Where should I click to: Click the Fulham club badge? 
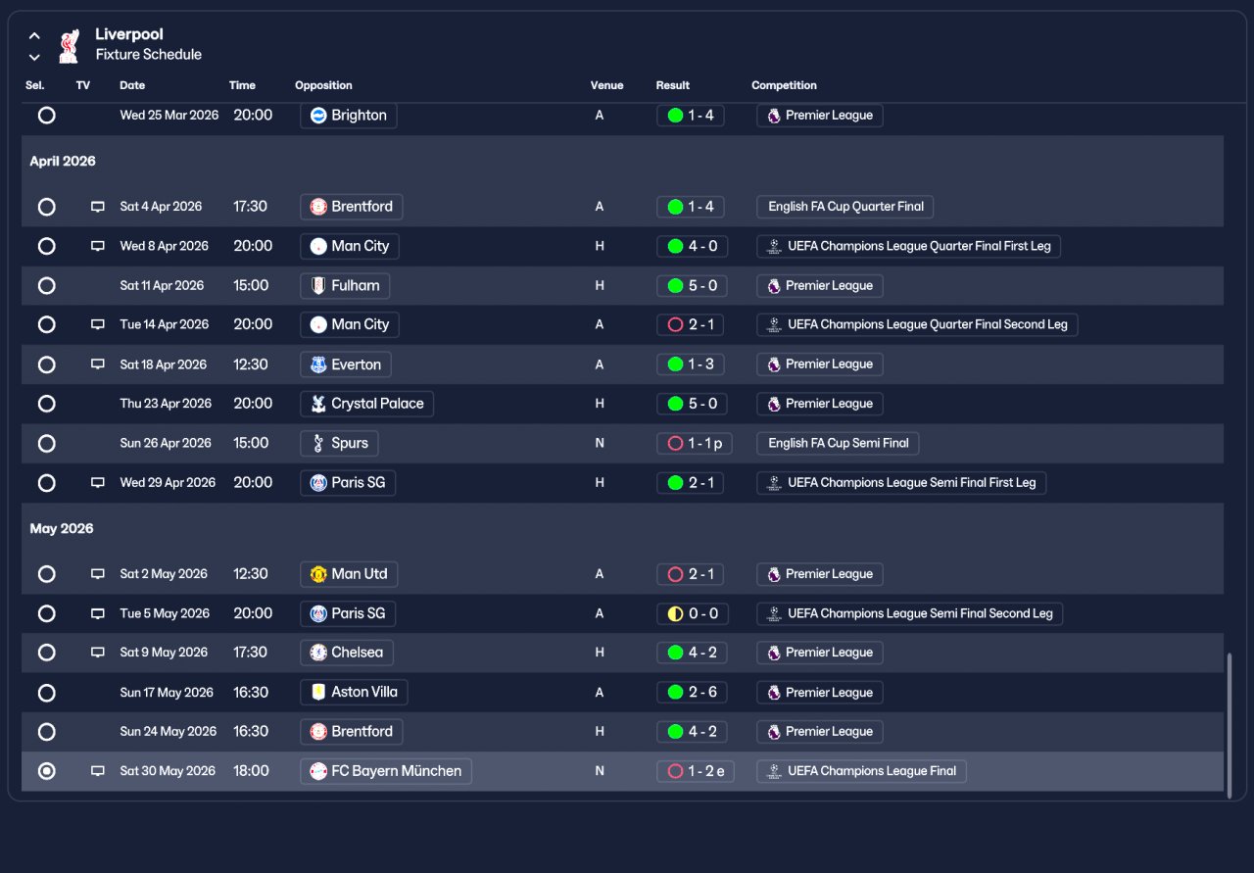click(317, 286)
